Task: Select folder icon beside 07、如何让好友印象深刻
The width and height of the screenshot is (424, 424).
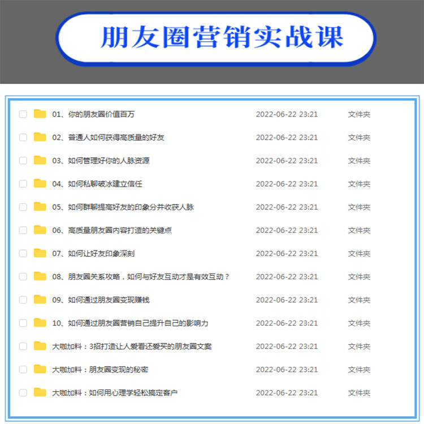Action: [40, 253]
